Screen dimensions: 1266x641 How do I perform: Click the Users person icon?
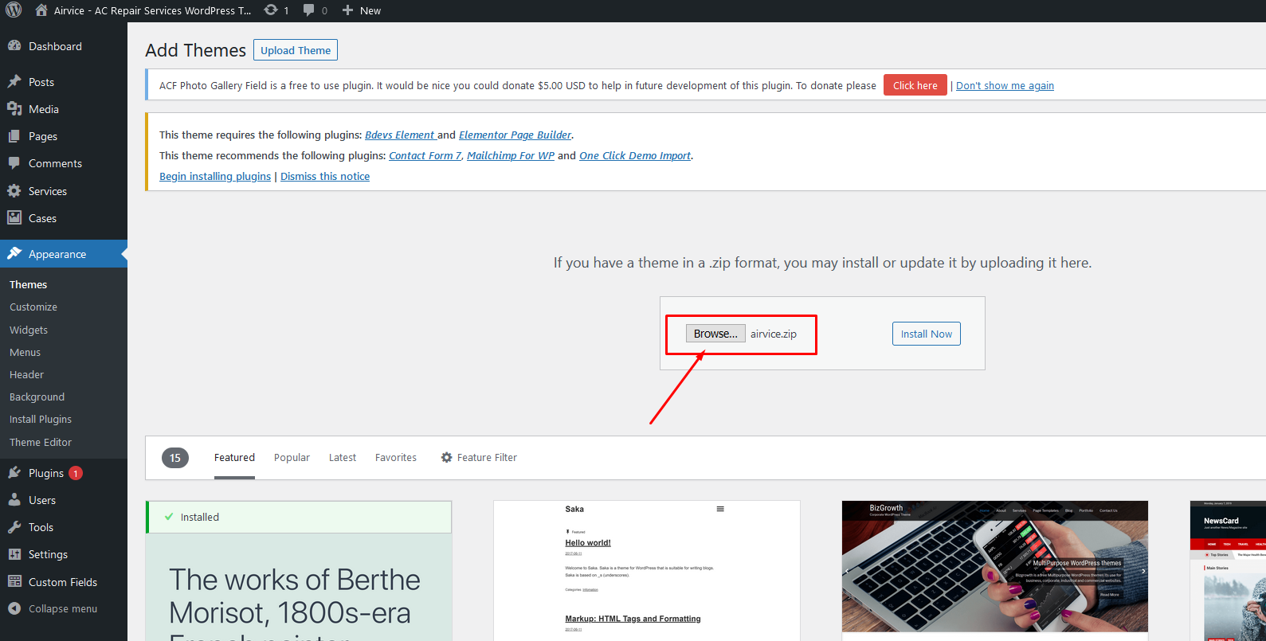(x=14, y=500)
